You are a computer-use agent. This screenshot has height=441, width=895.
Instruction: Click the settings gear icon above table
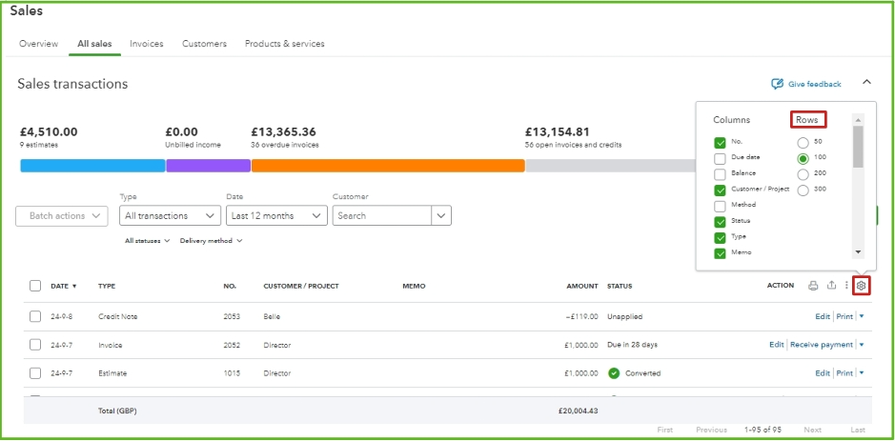pyautogui.click(x=861, y=286)
